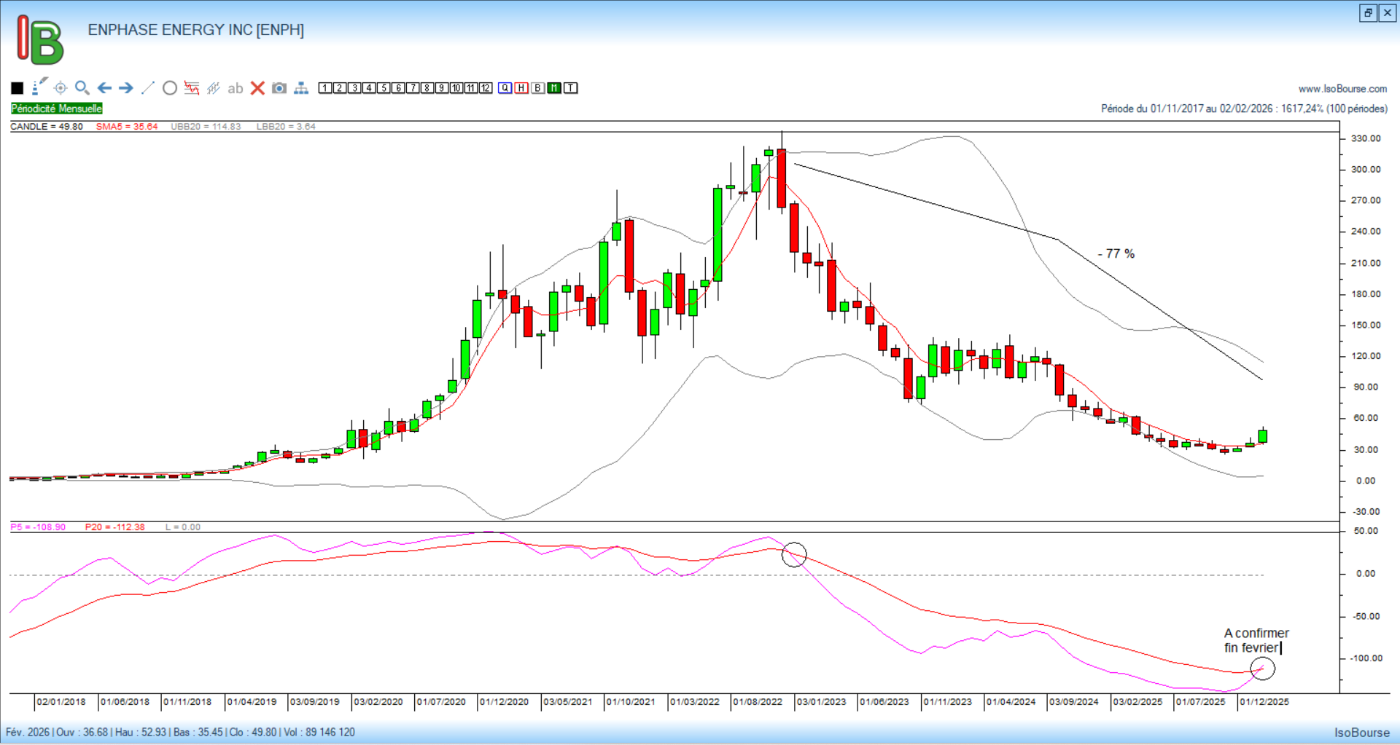Click the restore window button

coord(1368,12)
